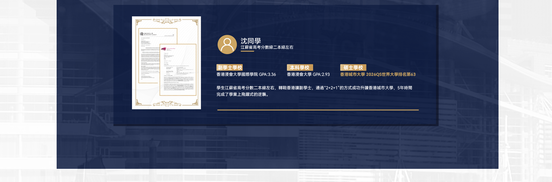Select the 本科學校 gold label

point(300,68)
